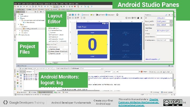Toggle the design view mode icon

coord(70,15)
